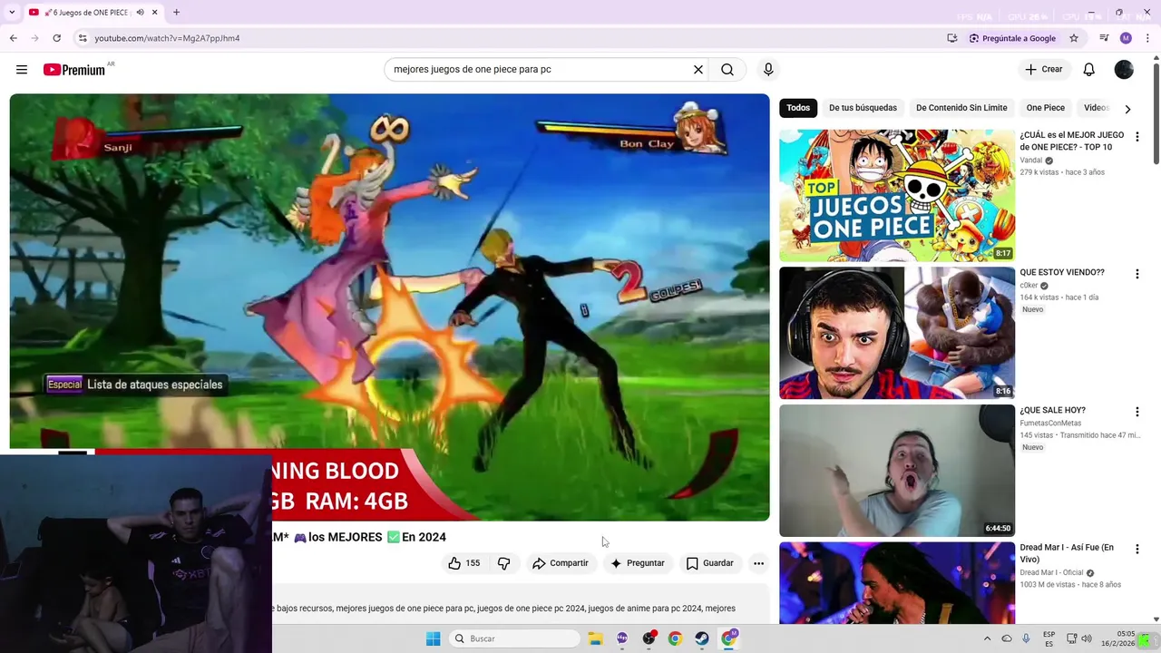The width and height of the screenshot is (1161, 653).
Task: Open options for QUE ESTOY VIENDO video
Action: [x=1137, y=274]
